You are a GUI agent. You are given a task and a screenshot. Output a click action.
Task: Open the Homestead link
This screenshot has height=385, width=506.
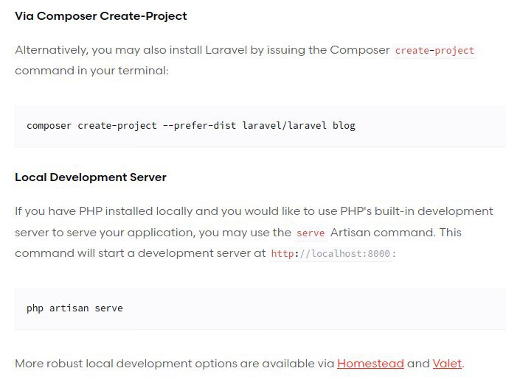[370, 364]
